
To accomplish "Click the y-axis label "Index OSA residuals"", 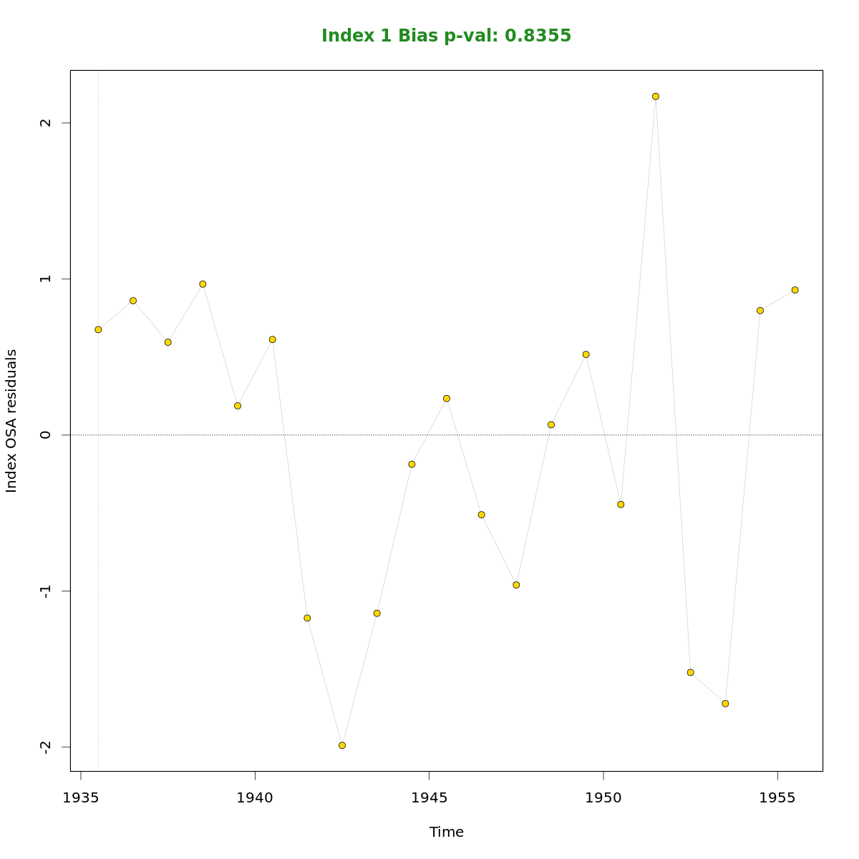I will pos(11,421).
